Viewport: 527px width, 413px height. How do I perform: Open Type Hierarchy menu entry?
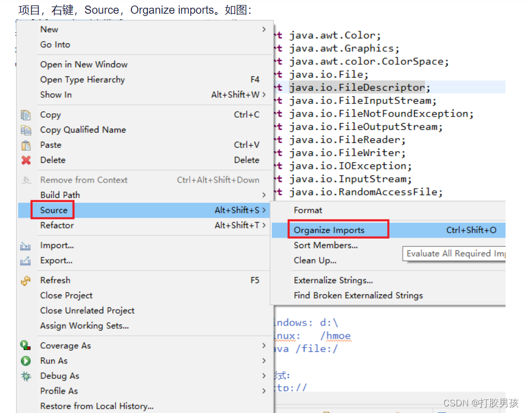[145, 80]
